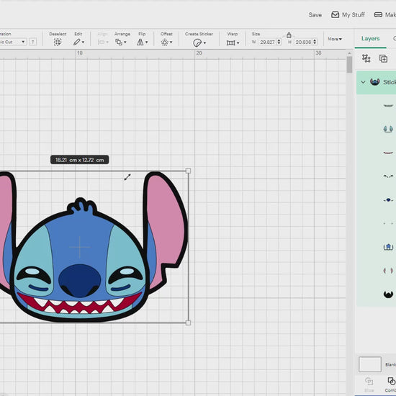Click the width W size field

coord(267,42)
